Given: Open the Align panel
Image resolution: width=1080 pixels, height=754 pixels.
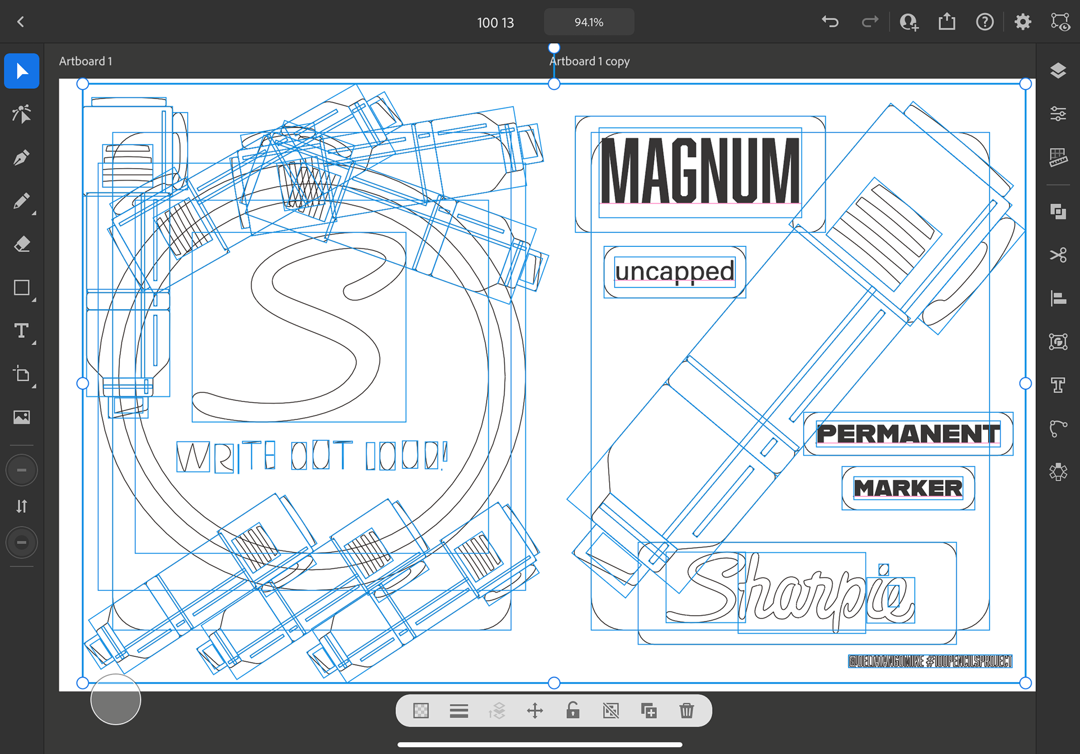Looking at the screenshot, I should click(1058, 298).
